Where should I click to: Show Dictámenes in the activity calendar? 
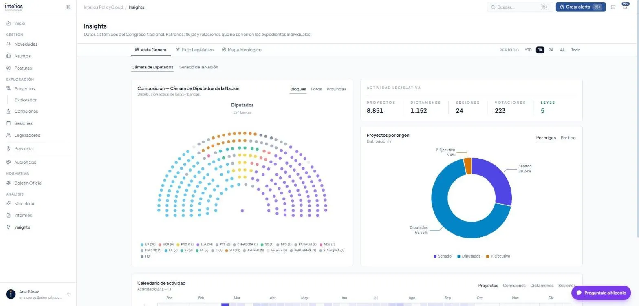coord(542,286)
